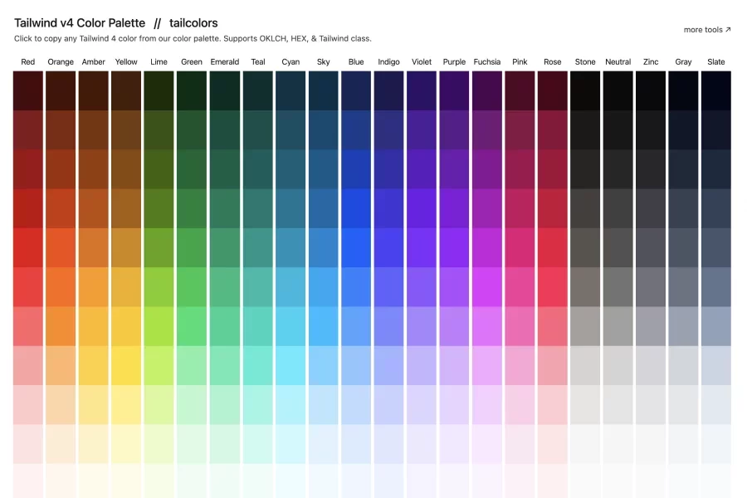Select the darkest Cyan swatch

click(x=290, y=90)
